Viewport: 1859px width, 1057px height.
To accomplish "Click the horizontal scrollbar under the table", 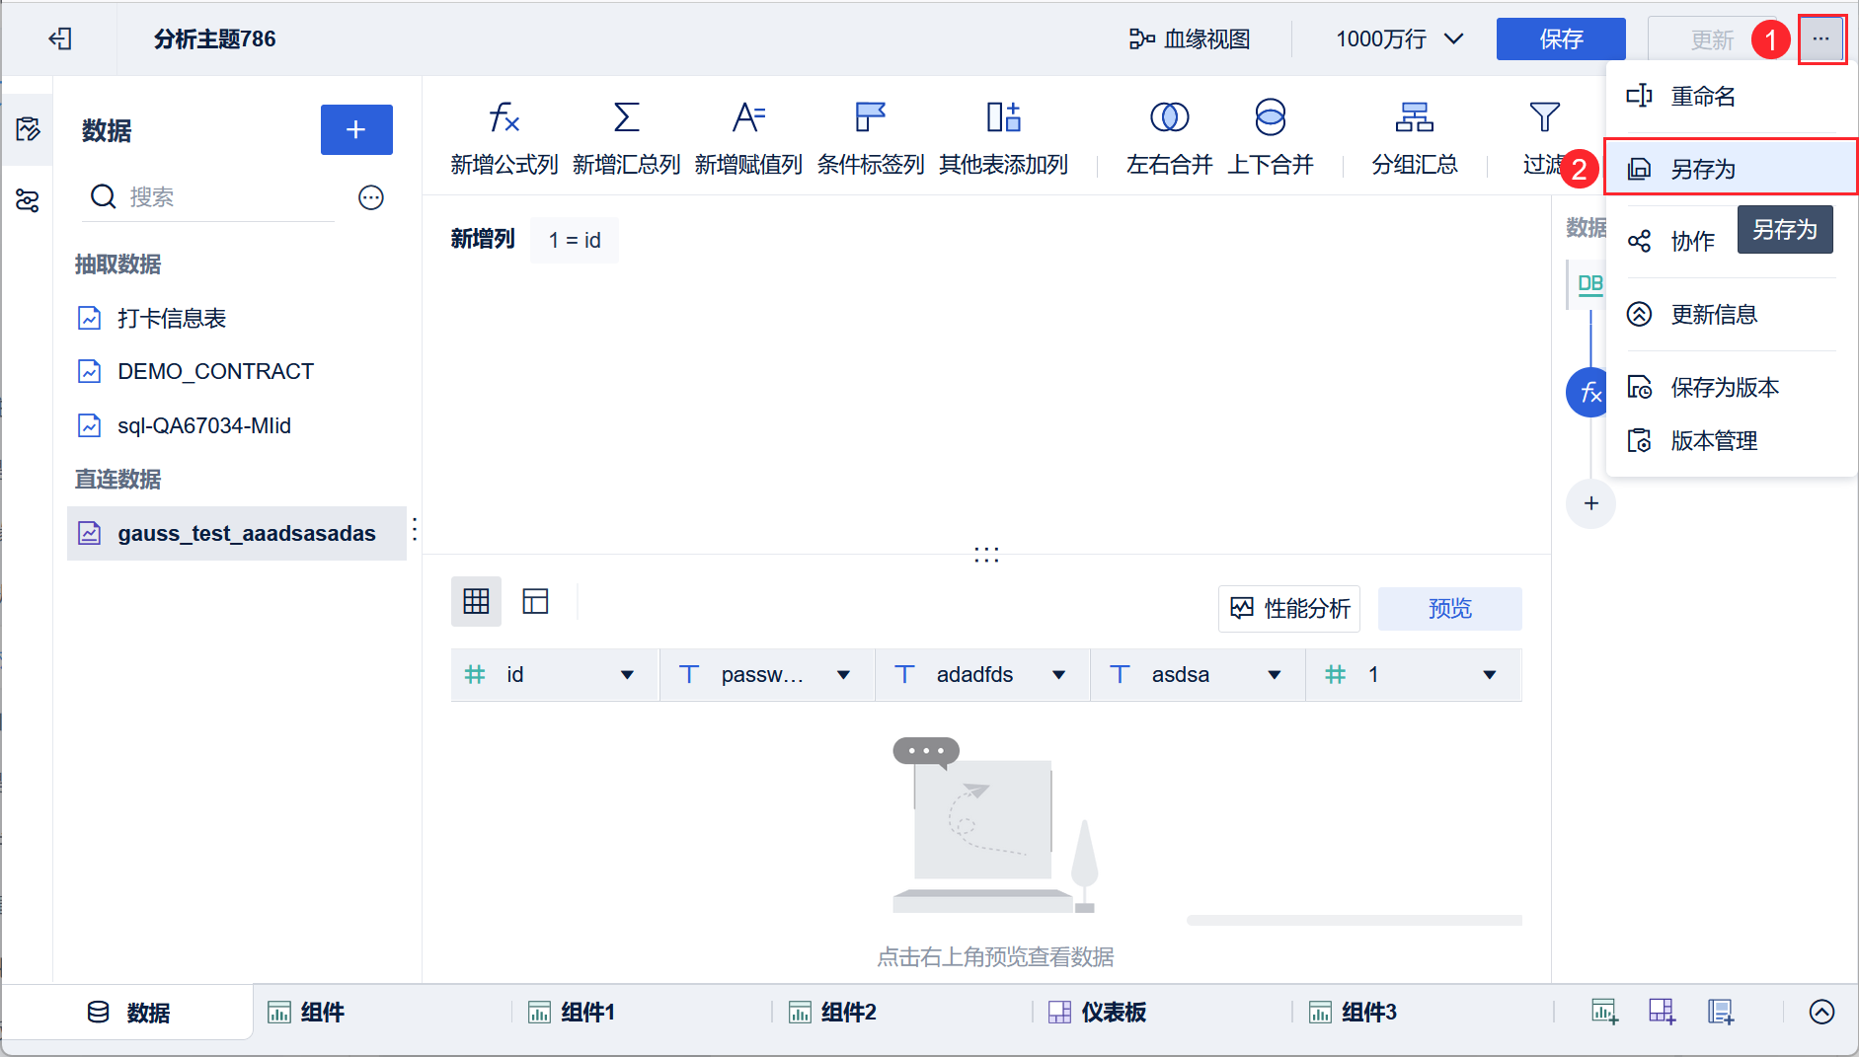I will click(1355, 920).
